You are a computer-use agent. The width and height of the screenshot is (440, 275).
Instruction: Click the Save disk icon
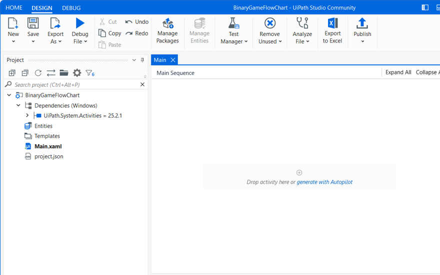(33, 23)
